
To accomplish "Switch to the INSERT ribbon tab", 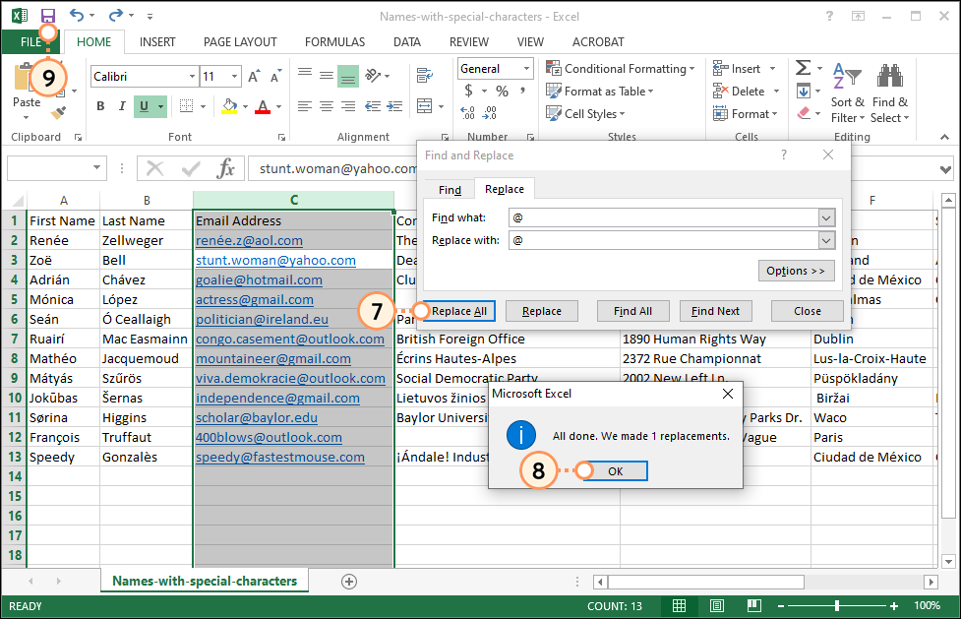I will pos(157,41).
